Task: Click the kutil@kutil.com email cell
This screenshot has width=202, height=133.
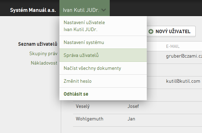Action: pos(183,81)
